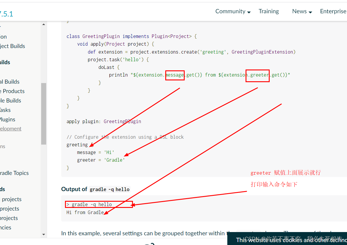Click the sidebar scroll-up arrow

pyautogui.click(x=44, y=24)
